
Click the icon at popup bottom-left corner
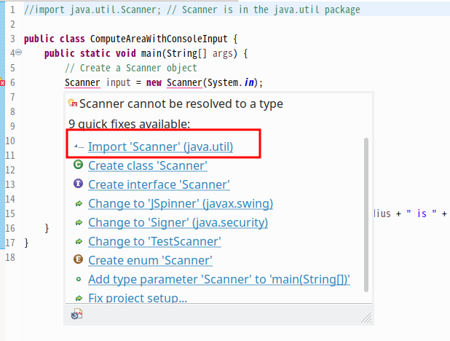(76, 315)
